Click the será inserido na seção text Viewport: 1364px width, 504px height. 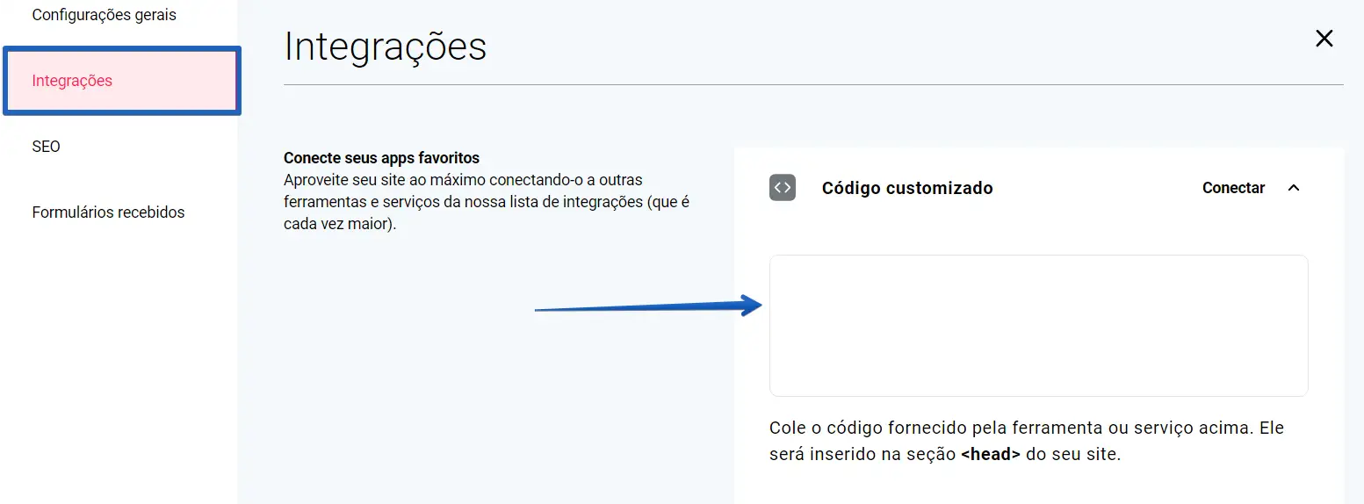(862, 456)
